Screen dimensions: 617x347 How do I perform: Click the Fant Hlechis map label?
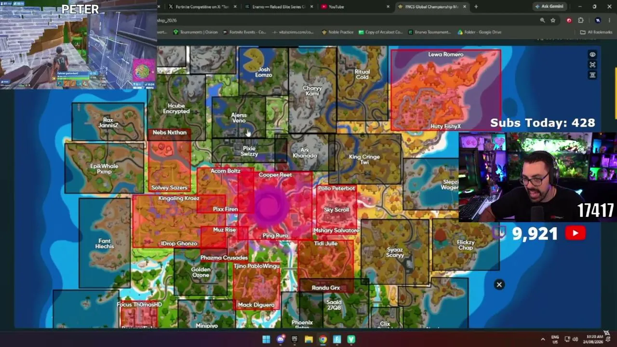pos(105,243)
